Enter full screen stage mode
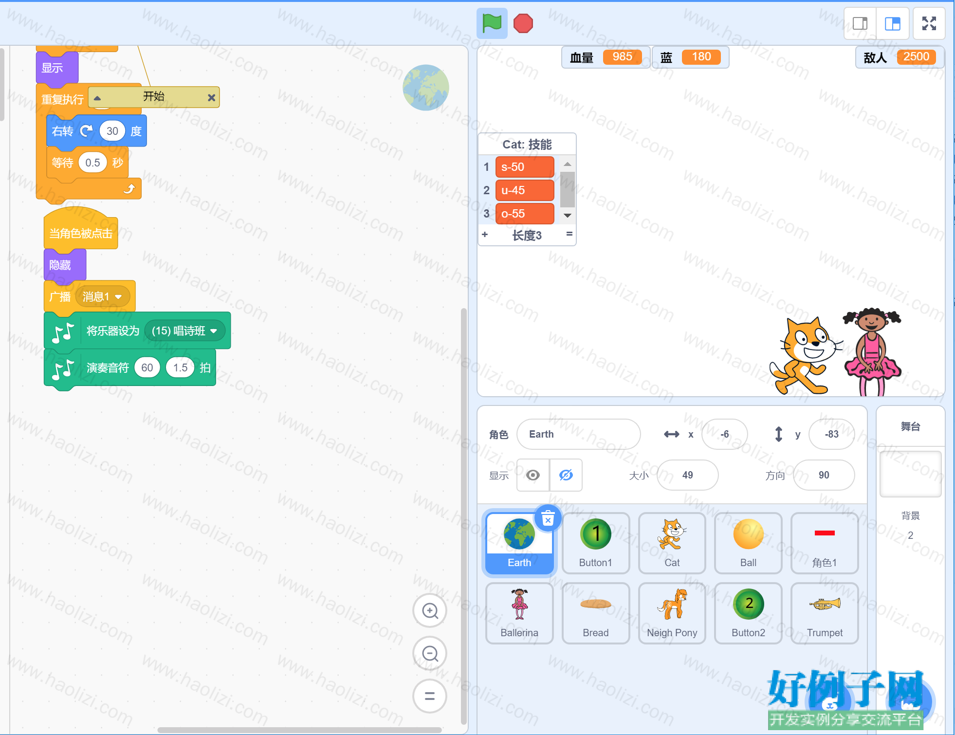 click(929, 23)
